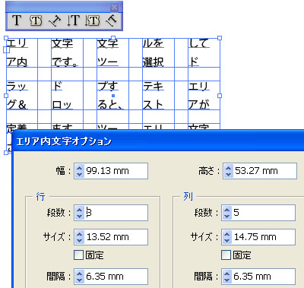Click the 列 間隔 stepper arrows
This screenshot has width=304, height=288.
227,277
